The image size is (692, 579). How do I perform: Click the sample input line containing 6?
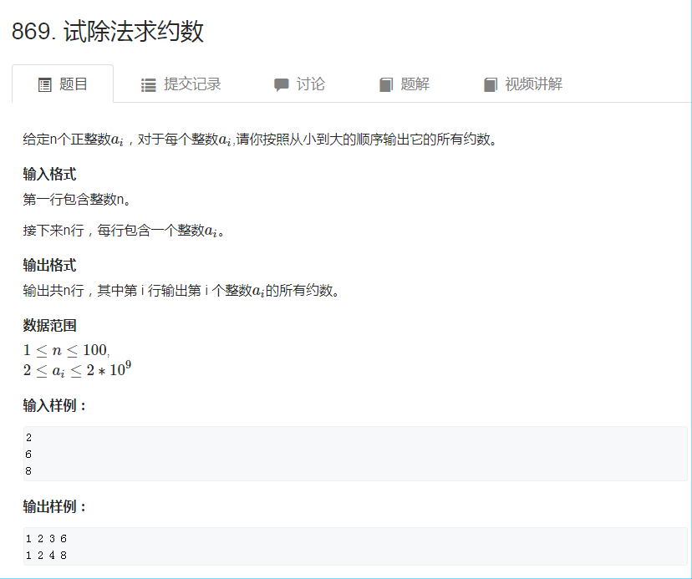pyautogui.click(x=26, y=452)
